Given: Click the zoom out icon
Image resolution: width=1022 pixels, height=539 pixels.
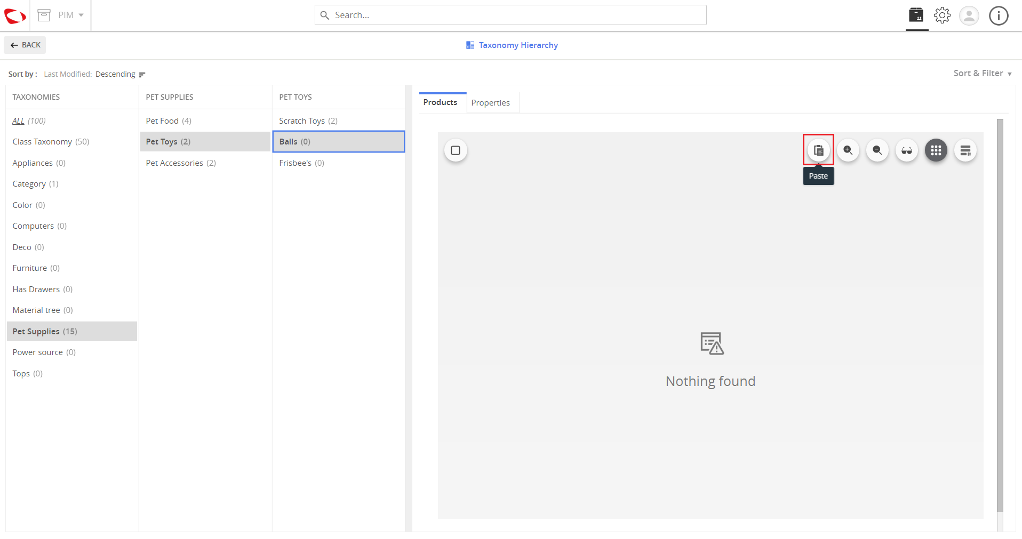Looking at the screenshot, I should coord(877,150).
